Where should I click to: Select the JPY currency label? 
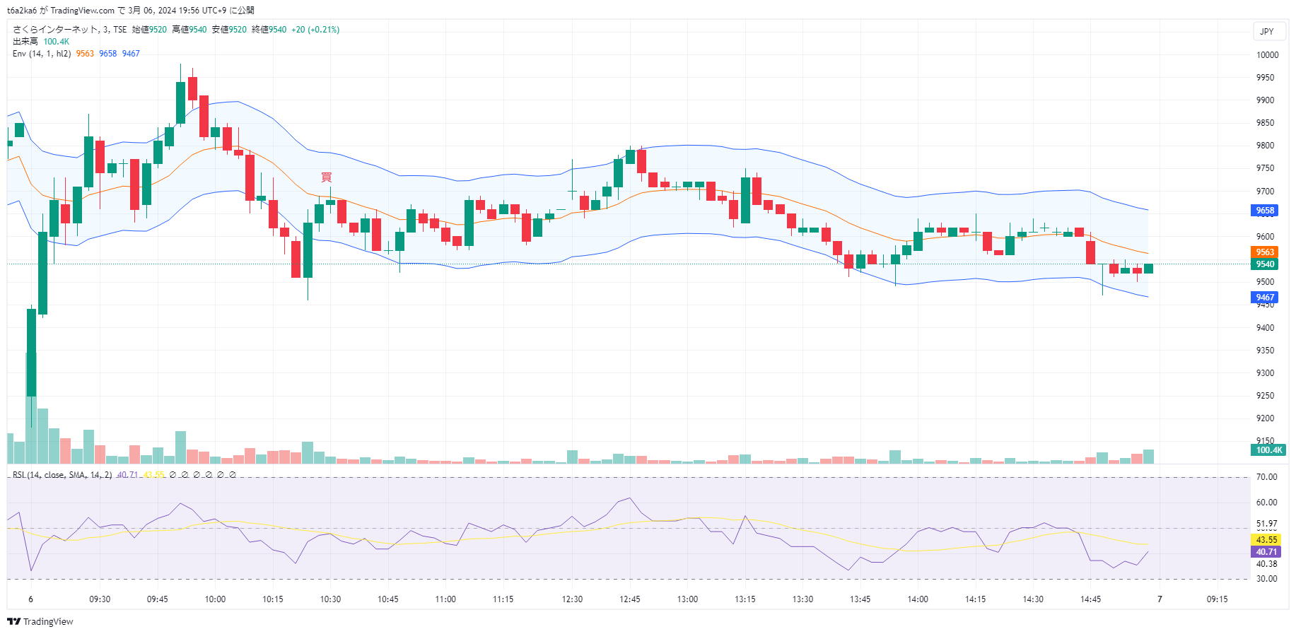point(1267,32)
